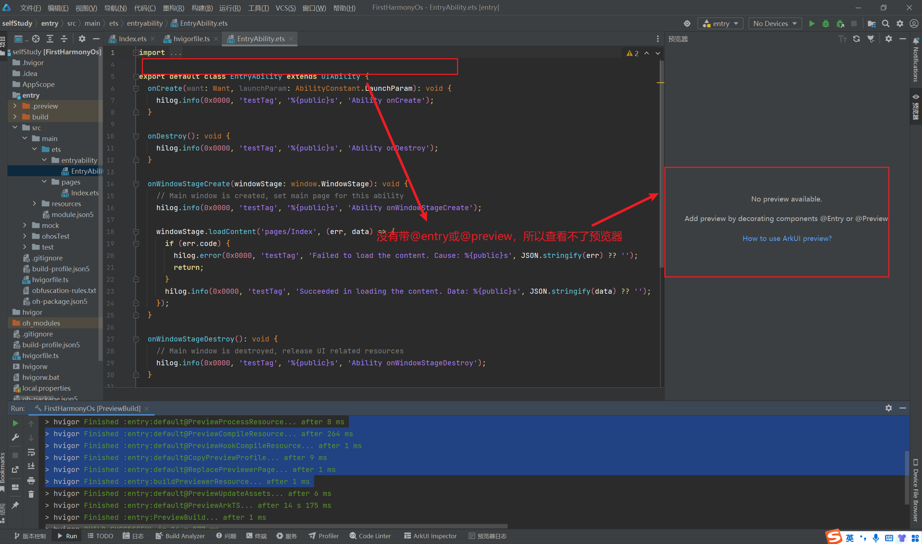Expand the resources folder
Screen dimensions: 922x544
coord(34,203)
